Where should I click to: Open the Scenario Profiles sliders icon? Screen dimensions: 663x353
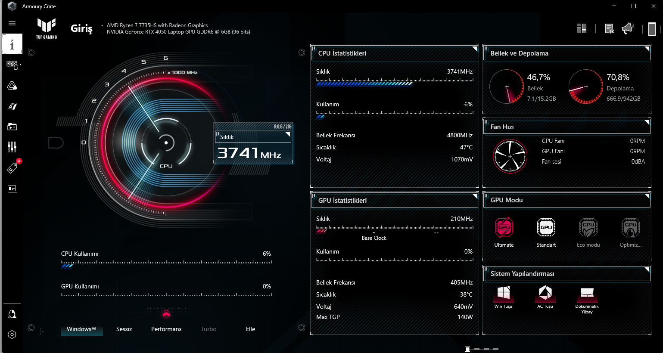(12, 147)
